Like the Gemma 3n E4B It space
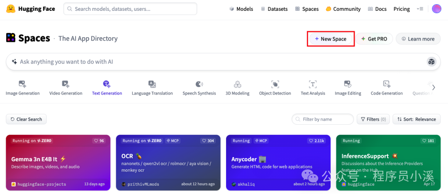448x194 pixels. click(x=99, y=141)
